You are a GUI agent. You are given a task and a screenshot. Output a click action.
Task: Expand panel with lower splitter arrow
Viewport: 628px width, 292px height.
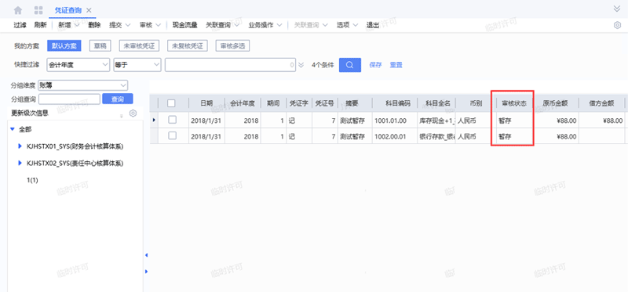point(146,271)
